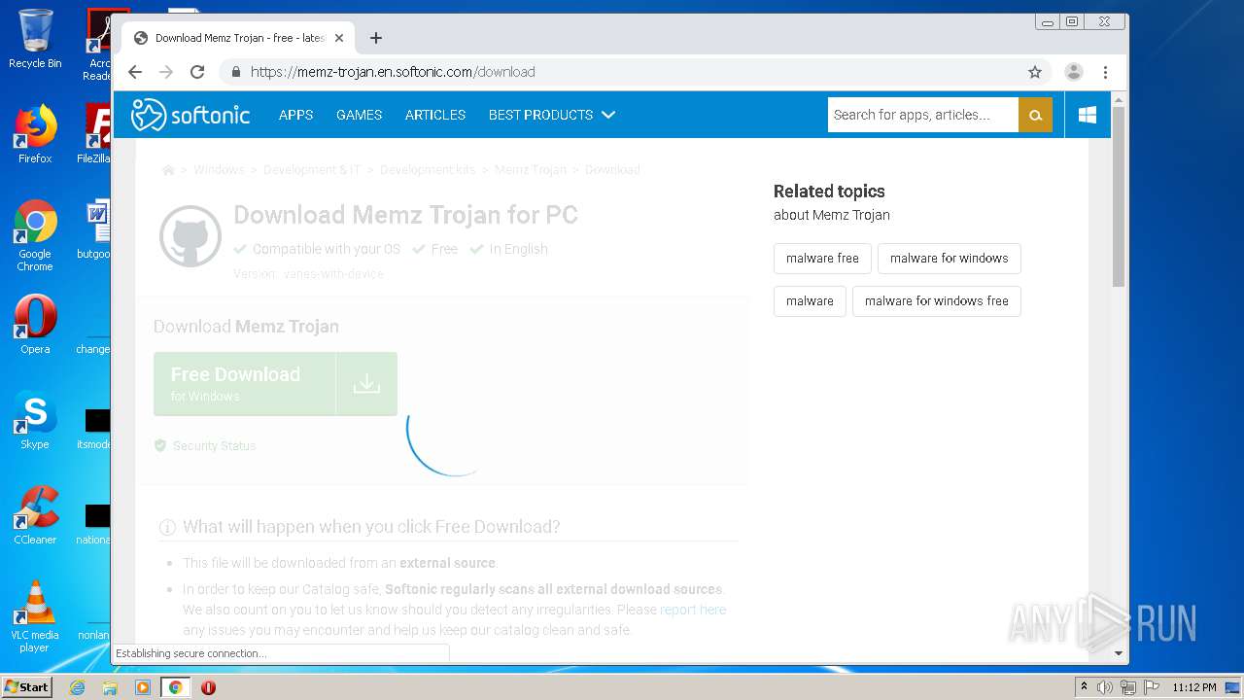Open the Chrome profile avatar
This screenshot has width=1244, height=700.
pyautogui.click(x=1074, y=72)
